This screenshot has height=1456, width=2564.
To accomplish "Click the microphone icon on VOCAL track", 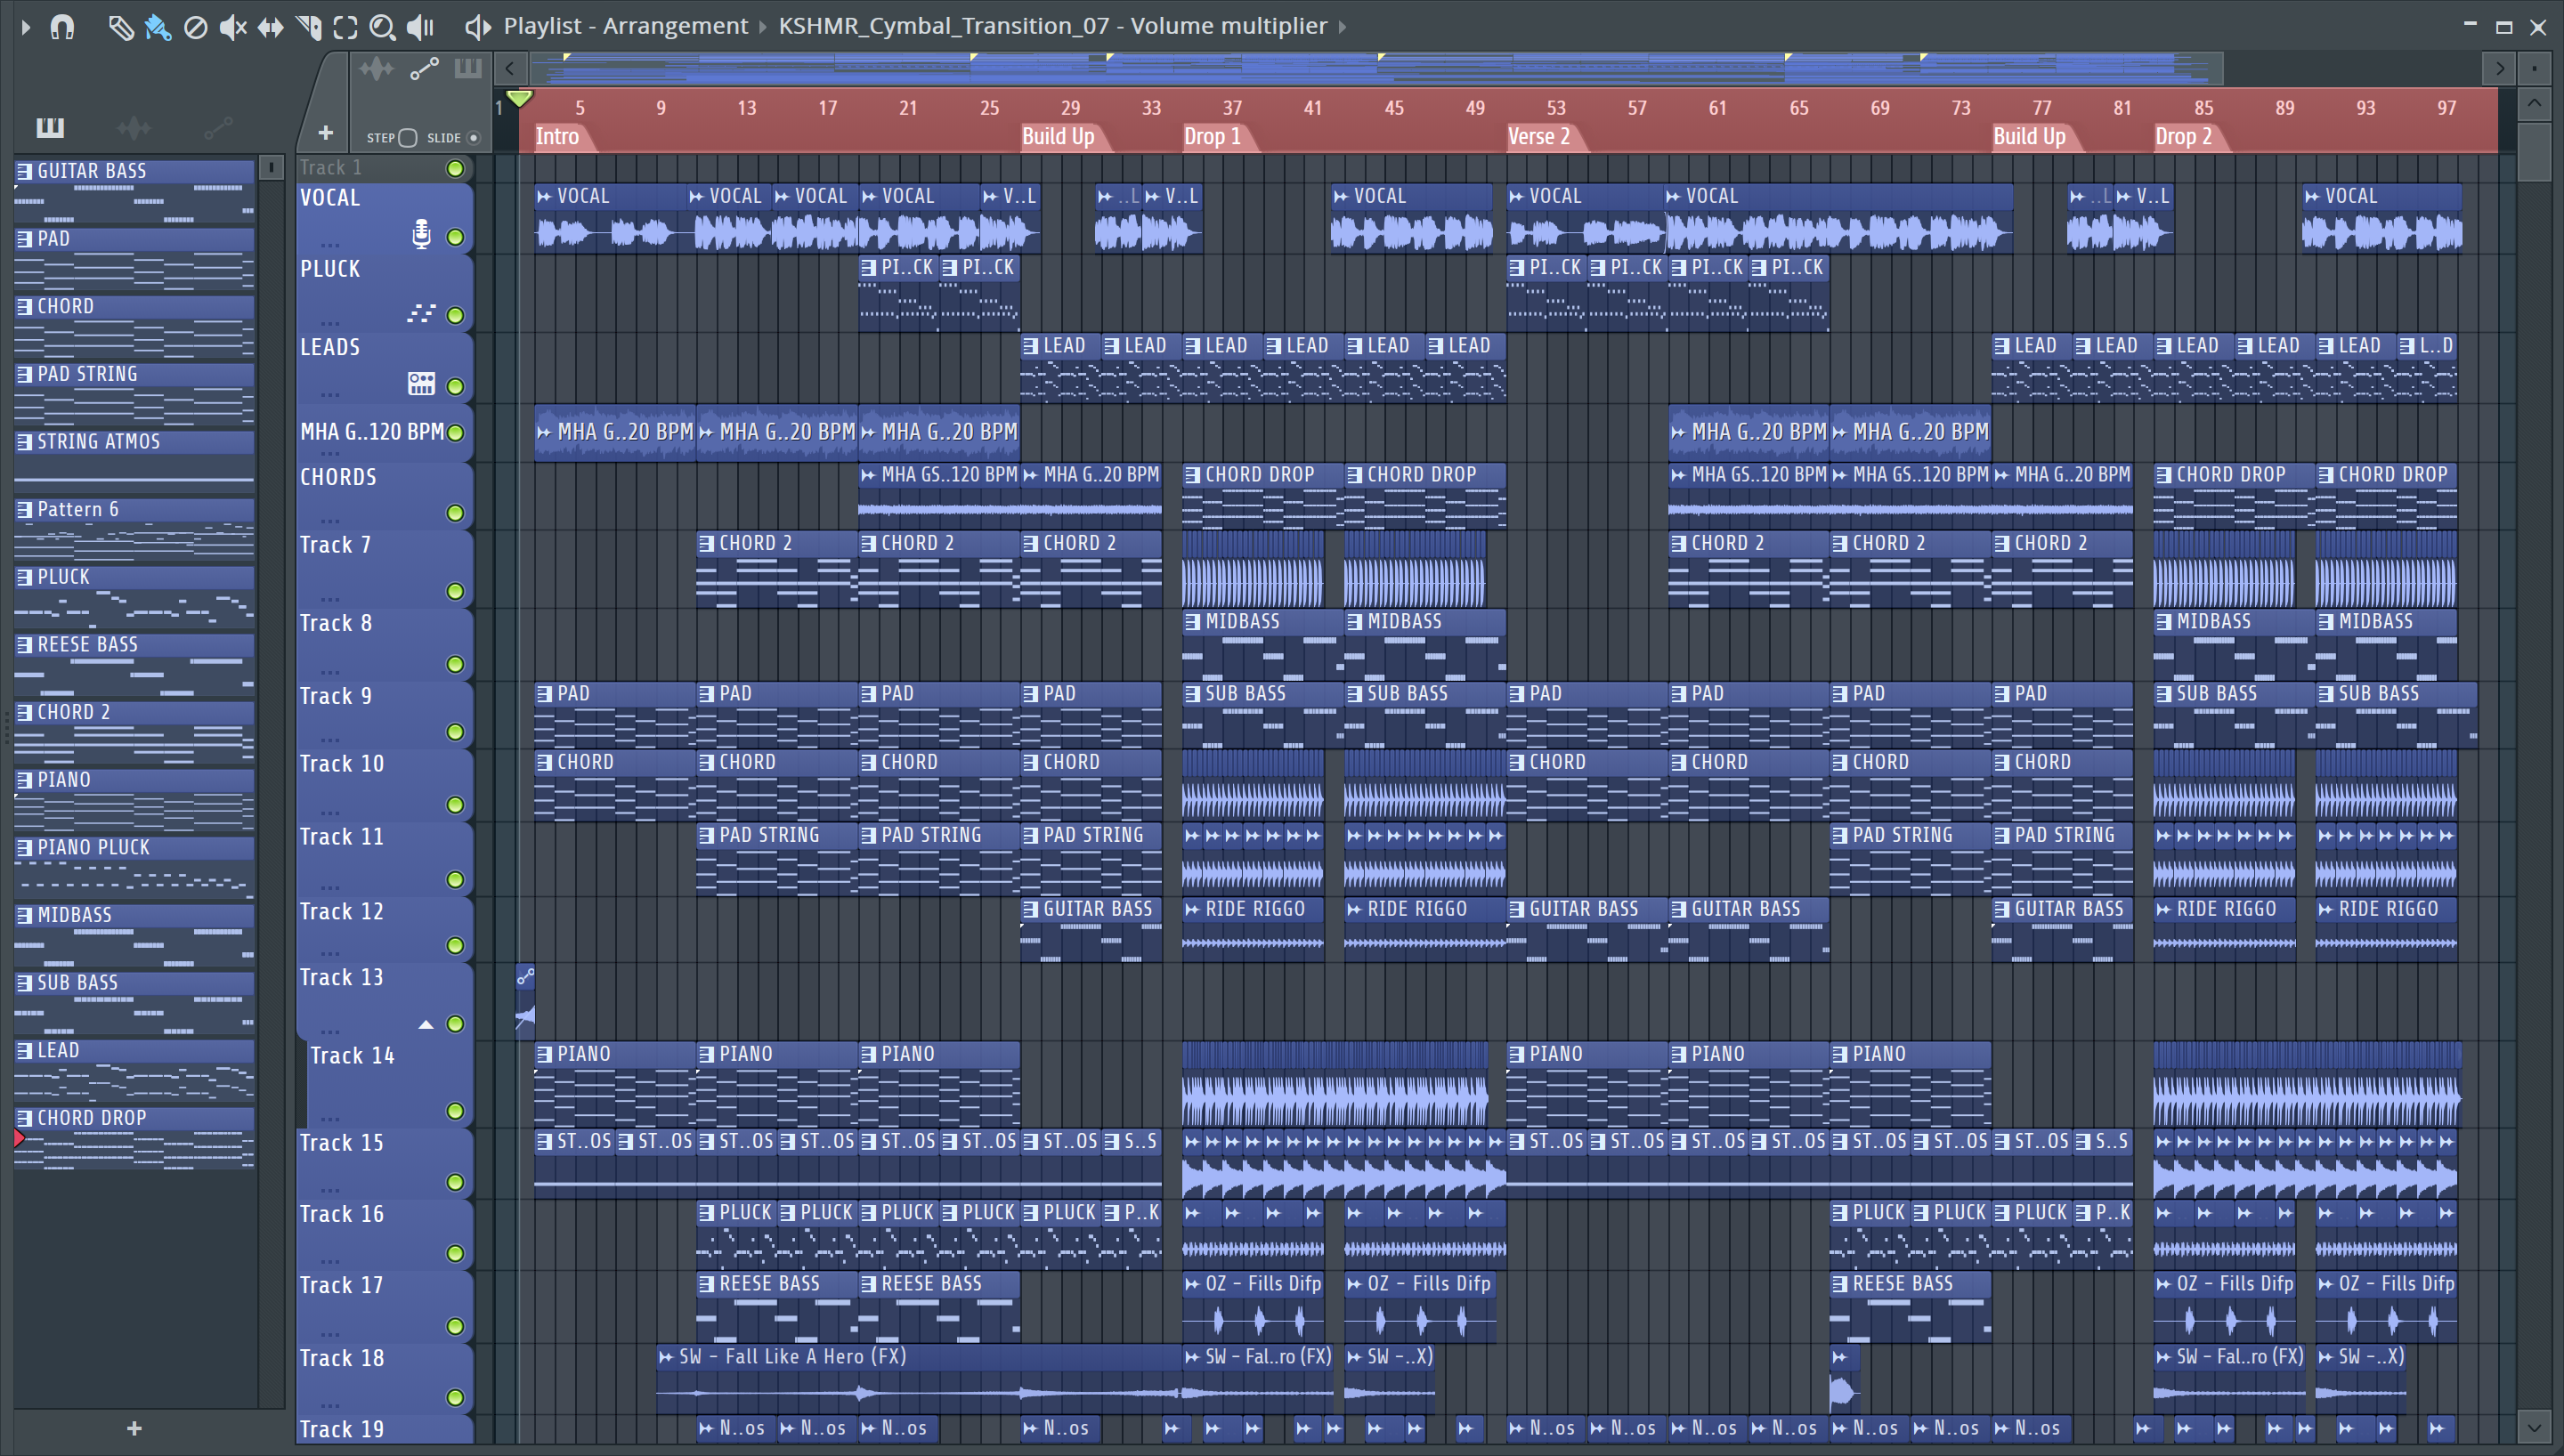I will click(x=422, y=234).
